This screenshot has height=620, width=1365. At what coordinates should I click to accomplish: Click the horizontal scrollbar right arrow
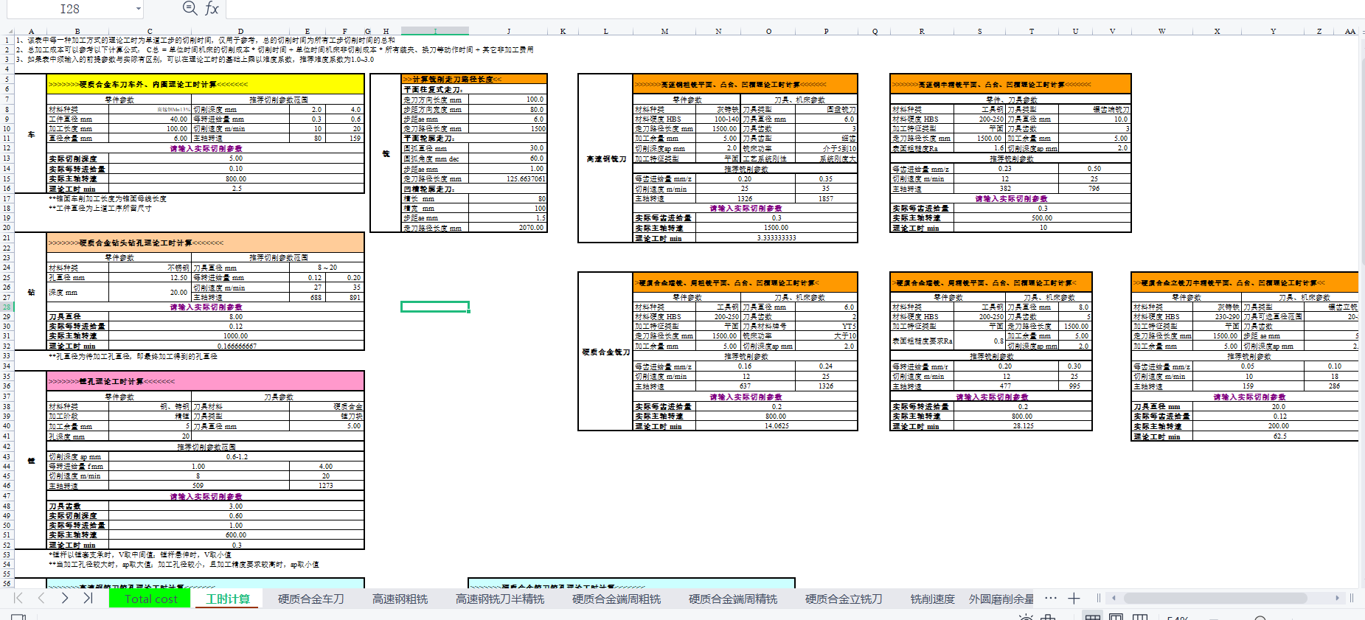pos(1337,598)
